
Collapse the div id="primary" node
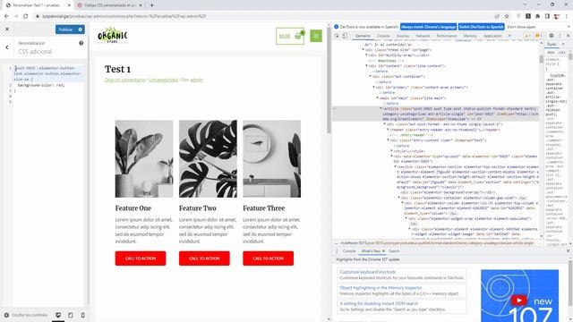tap(374, 88)
